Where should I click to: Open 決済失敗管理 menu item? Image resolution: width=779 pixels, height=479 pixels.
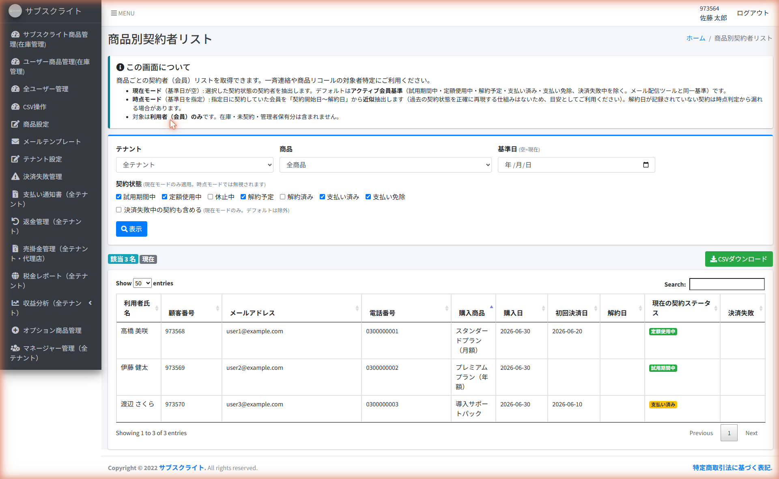[51, 177]
